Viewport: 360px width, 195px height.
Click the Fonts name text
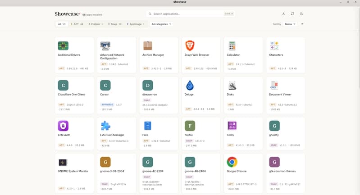[x=230, y=135]
